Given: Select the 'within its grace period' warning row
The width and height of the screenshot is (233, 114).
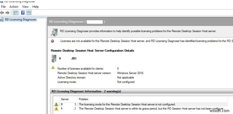Looking at the screenshot, I should [x=141, y=109].
